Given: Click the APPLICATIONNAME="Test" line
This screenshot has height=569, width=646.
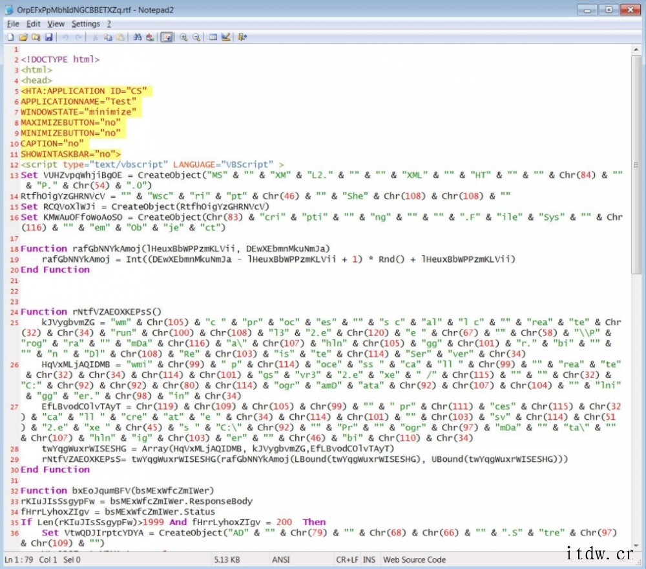Looking at the screenshot, I should click(78, 101).
